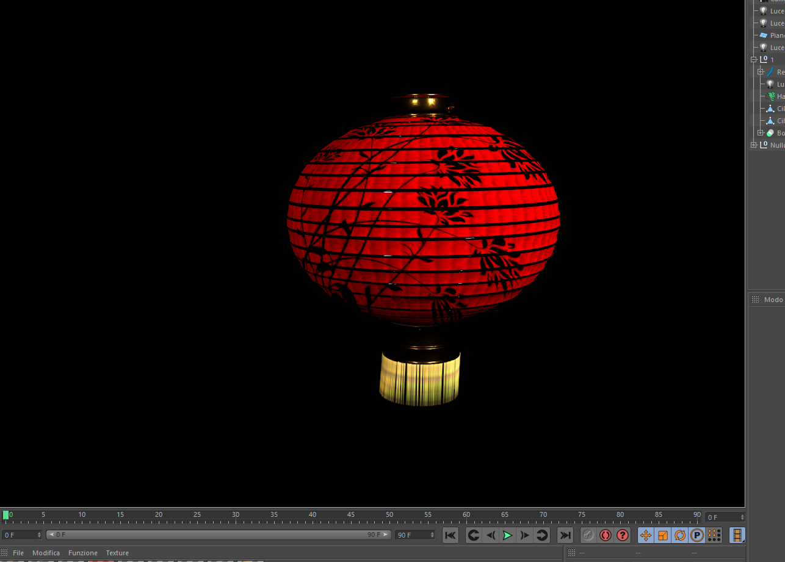Record active objects with the key icon
Image resolution: width=785 pixels, height=562 pixels.
pos(588,535)
